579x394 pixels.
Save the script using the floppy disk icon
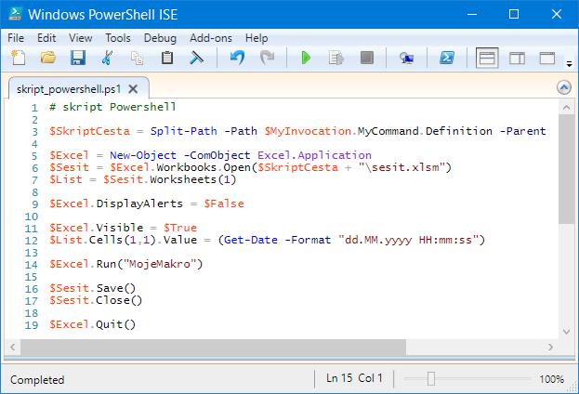78,58
